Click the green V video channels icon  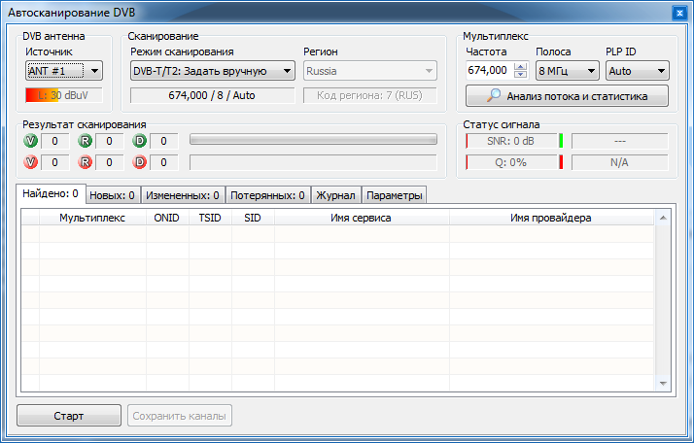31,141
